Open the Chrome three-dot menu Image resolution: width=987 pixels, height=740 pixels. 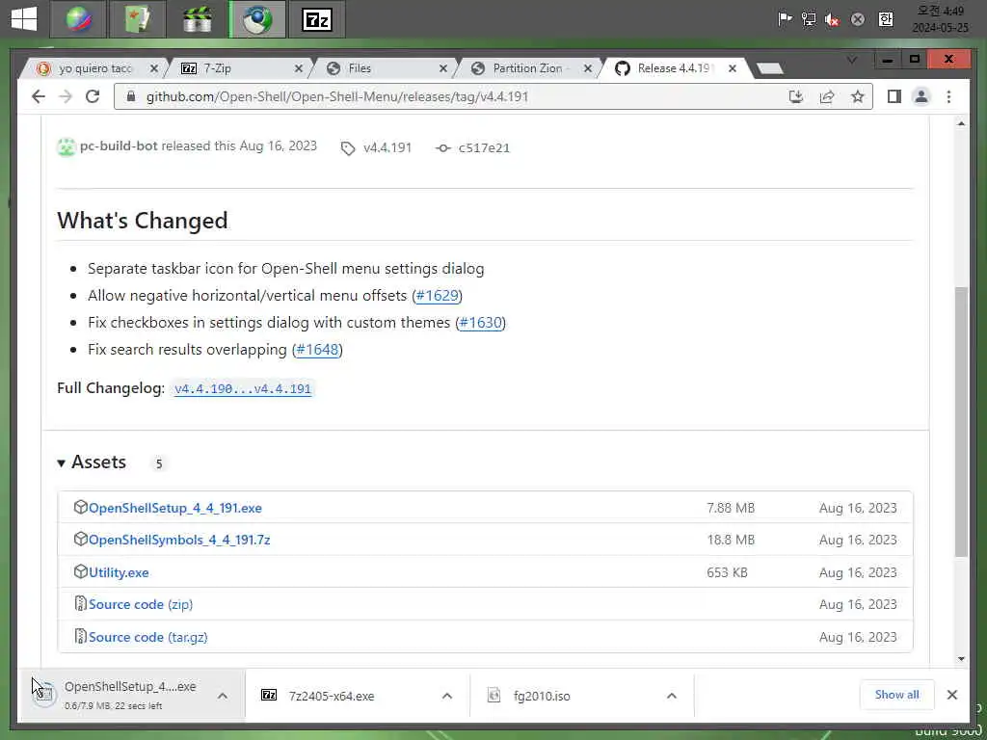click(948, 96)
